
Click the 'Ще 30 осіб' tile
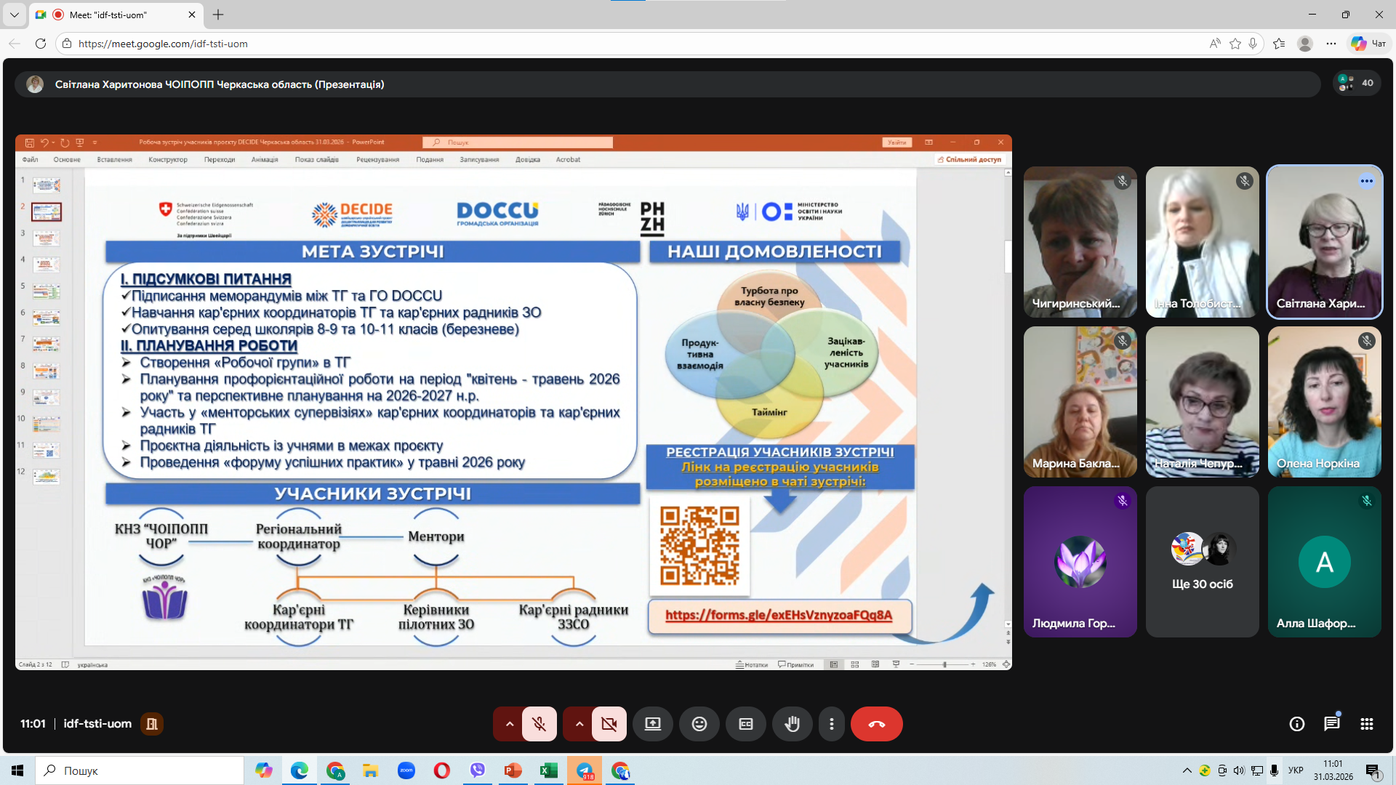coord(1202,562)
